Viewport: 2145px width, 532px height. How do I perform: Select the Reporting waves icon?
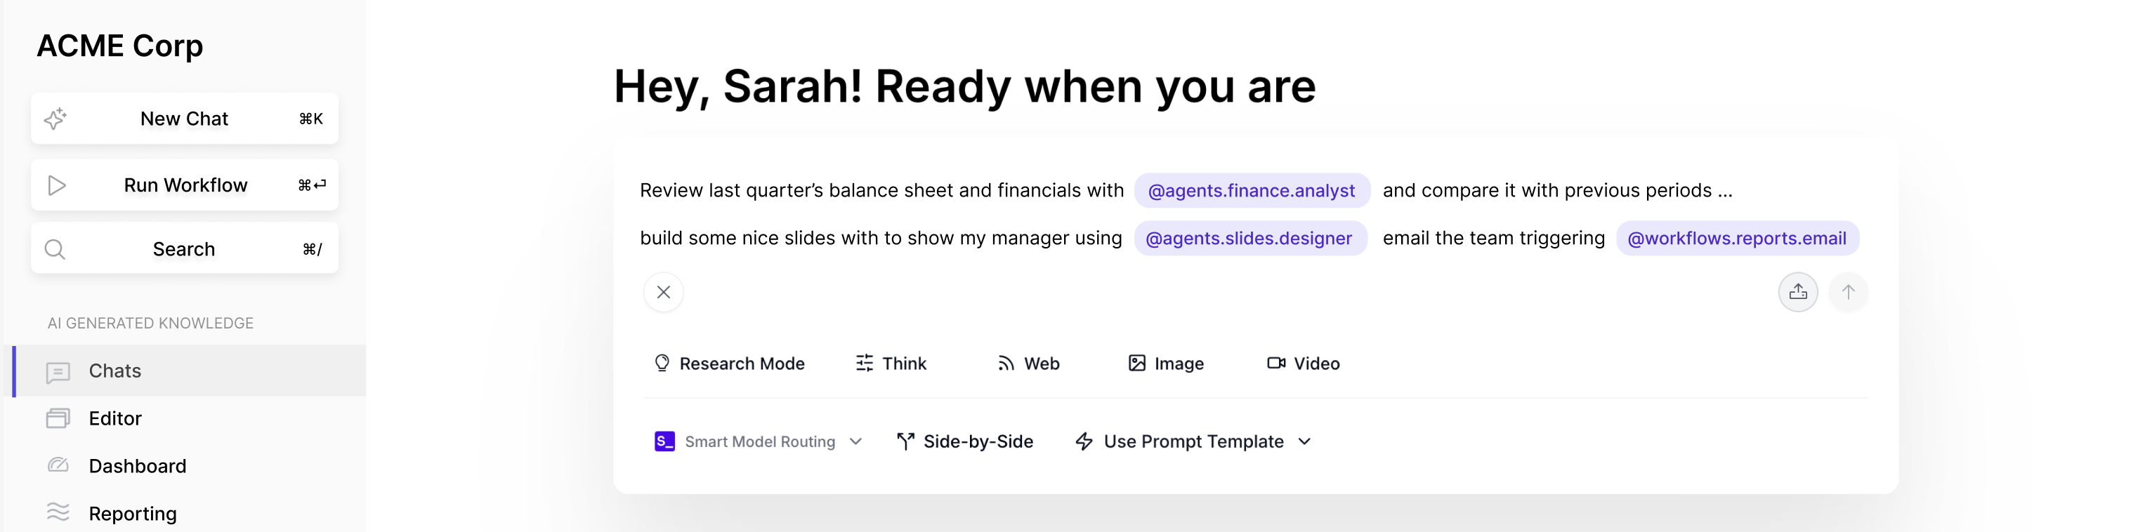57,513
